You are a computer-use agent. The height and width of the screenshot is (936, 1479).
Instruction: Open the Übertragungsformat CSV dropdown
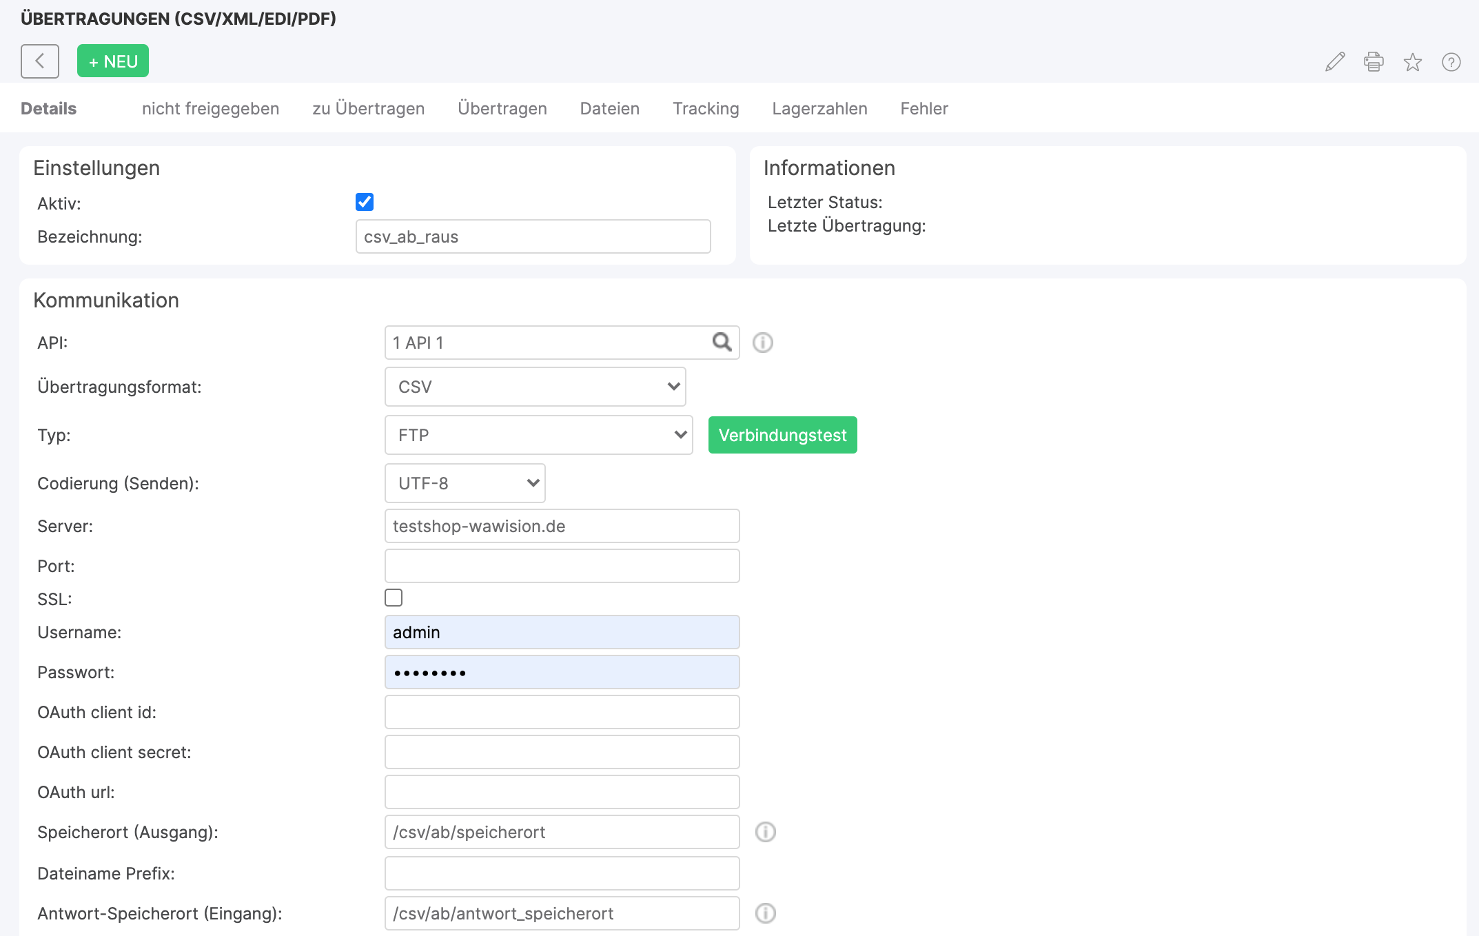pyautogui.click(x=535, y=387)
